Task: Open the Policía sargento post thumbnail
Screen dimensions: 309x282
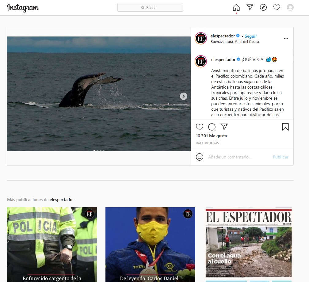Action: (52, 245)
